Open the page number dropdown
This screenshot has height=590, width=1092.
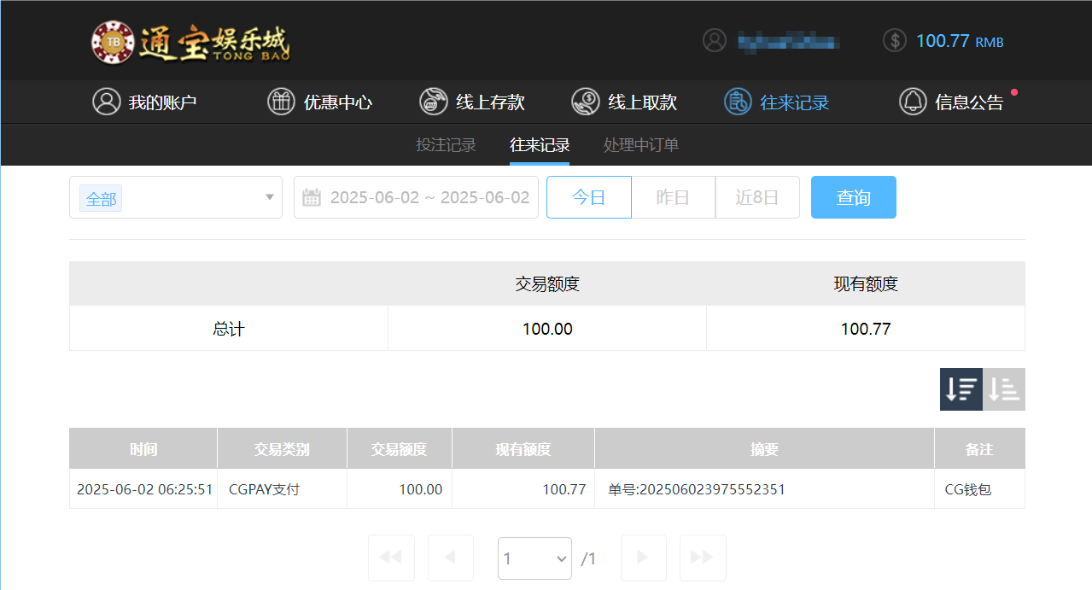(x=534, y=558)
